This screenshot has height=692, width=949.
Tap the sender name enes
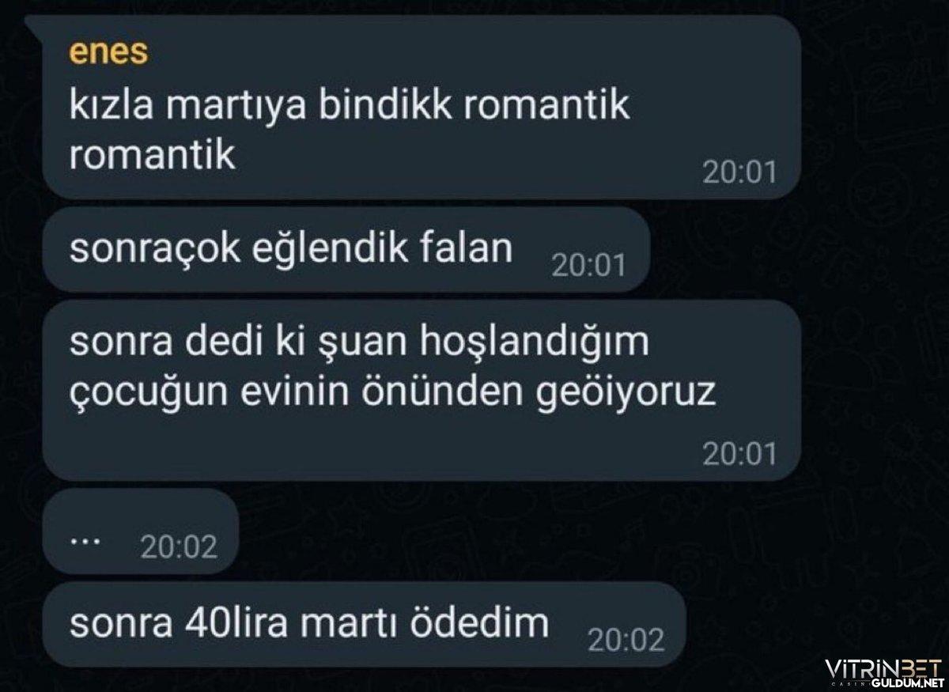[110, 54]
